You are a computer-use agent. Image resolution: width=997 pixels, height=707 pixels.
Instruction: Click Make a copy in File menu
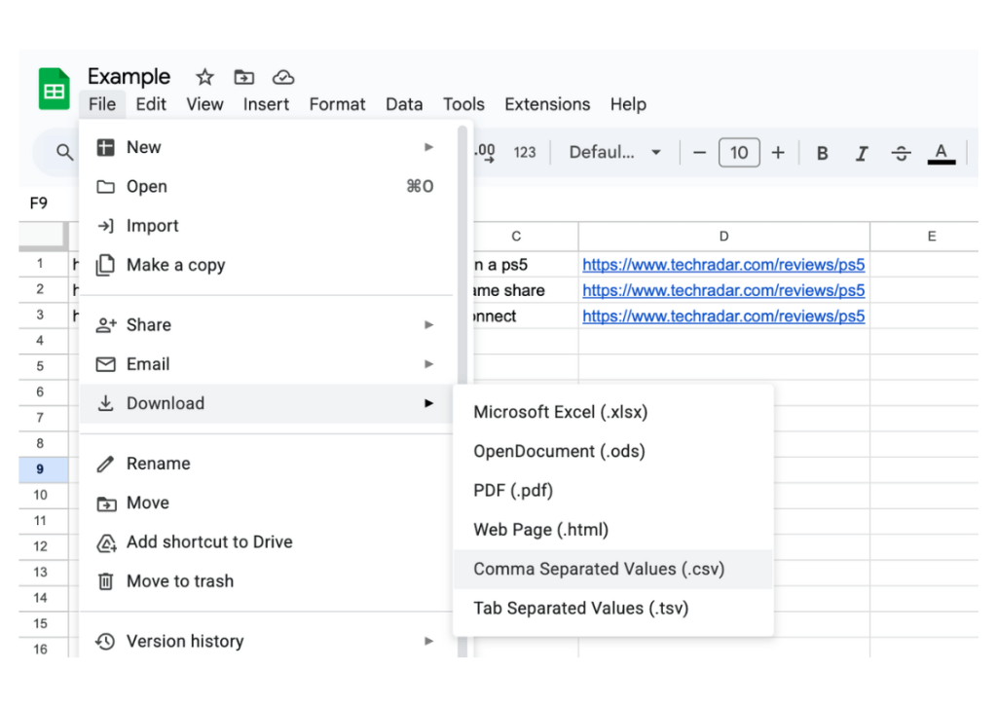(175, 265)
